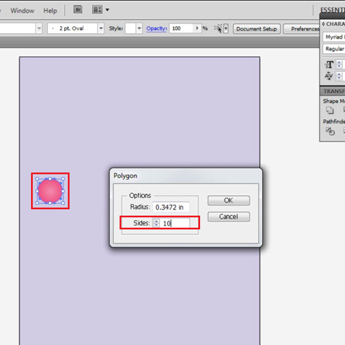The image size is (345, 345).
Task: Open Adobe Bridge with the Br icon
Action: click(78, 10)
